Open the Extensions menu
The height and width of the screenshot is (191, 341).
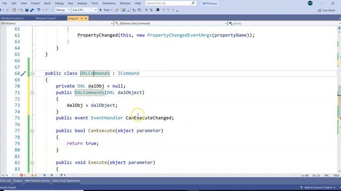click(x=109, y=3)
